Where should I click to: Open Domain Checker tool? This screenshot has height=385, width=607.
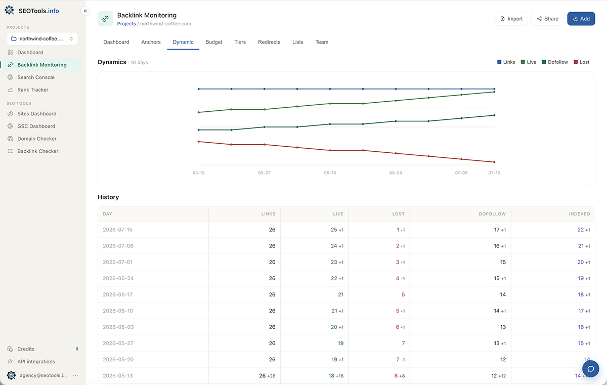pos(37,139)
